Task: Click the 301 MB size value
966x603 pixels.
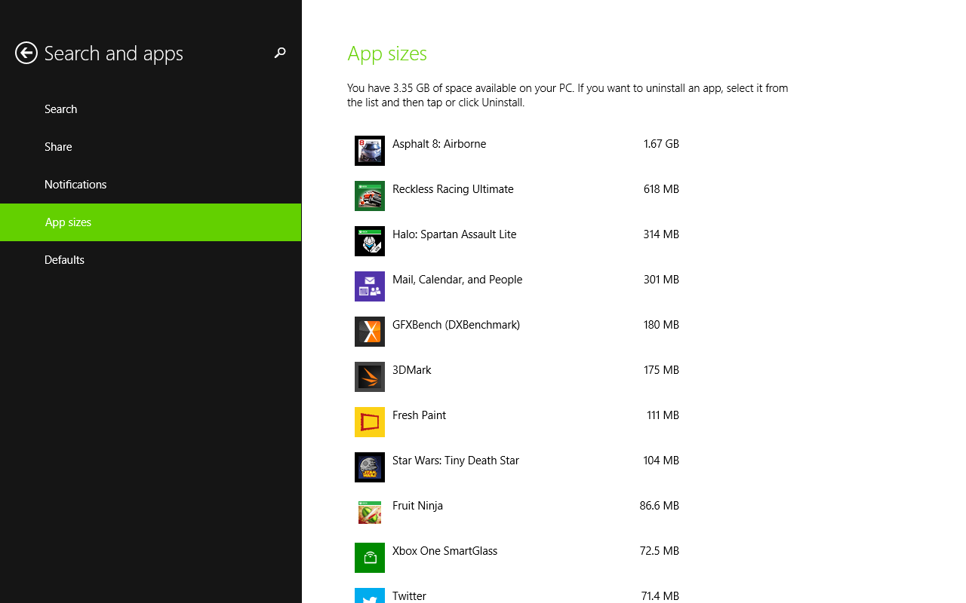Action: click(x=661, y=280)
